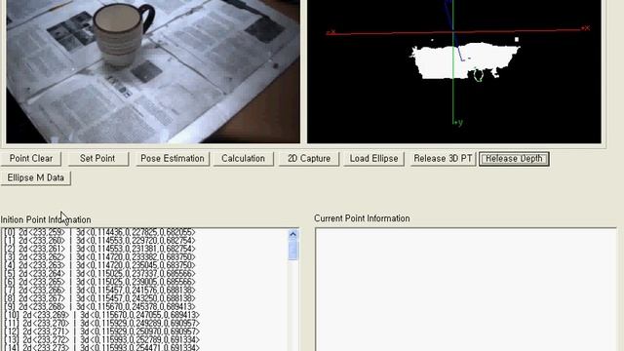Click the Load Ellipse button
The width and height of the screenshot is (624, 351).
pyautogui.click(x=373, y=158)
